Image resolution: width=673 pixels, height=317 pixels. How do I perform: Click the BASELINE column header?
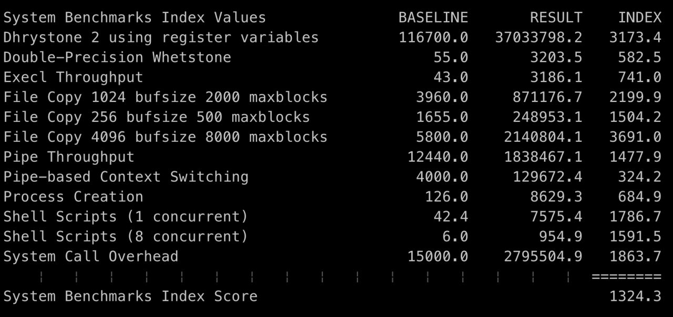(433, 17)
